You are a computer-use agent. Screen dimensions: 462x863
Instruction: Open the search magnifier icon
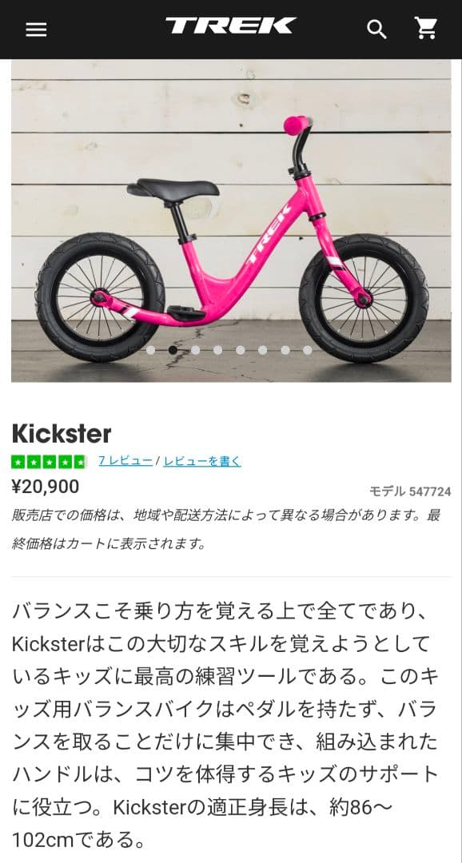[x=376, y=30]
